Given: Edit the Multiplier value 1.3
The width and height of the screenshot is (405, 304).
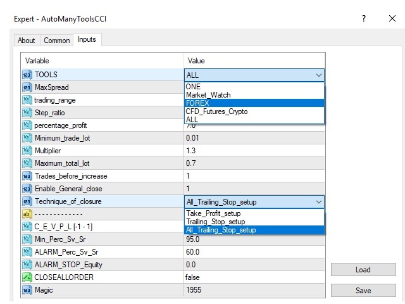Looking at the screenshot, I should pos(254,151).
